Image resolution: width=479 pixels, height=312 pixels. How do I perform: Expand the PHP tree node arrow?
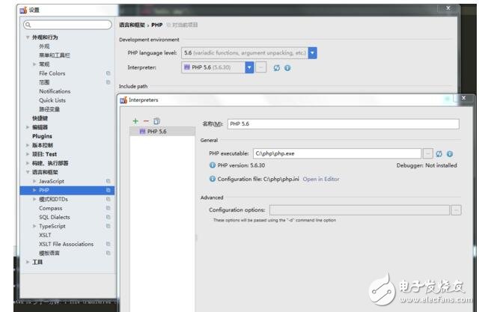click(34, 190)
